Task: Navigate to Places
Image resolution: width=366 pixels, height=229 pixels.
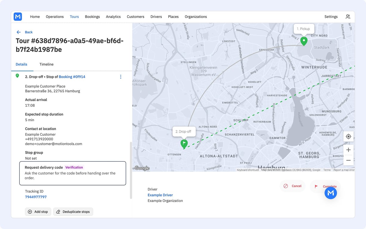Action: [173, 17]
